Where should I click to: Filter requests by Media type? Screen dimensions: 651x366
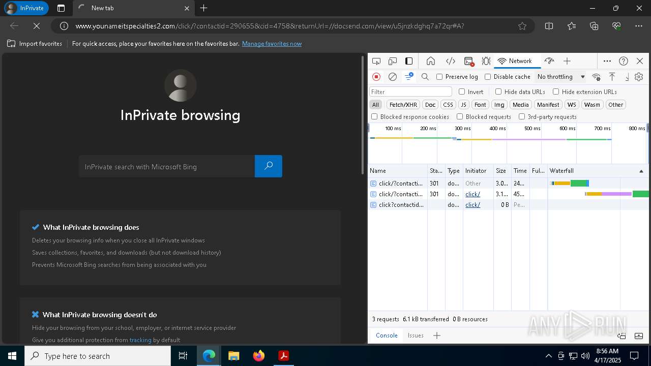coord(521,105)
